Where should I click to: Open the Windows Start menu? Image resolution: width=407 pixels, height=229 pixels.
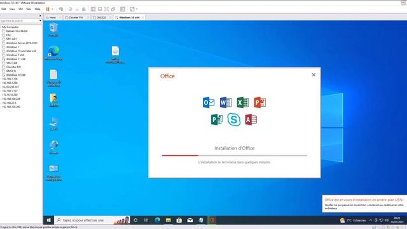tap(48, 220)
